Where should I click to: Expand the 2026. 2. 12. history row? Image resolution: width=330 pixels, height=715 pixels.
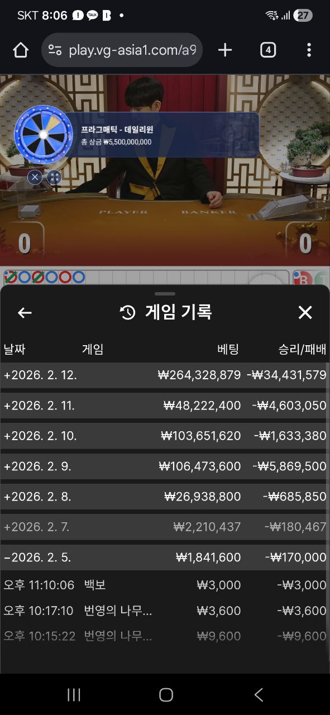(165, 375)
